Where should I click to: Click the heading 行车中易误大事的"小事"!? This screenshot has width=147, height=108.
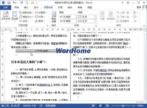28,62
